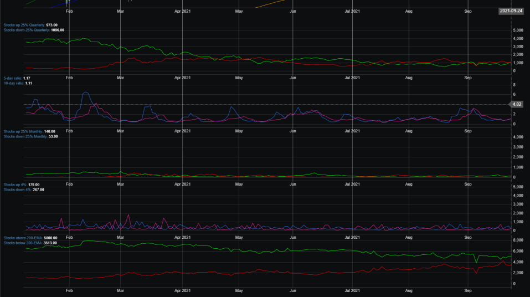The width and height of the screenshot is (530, 297).
Task: Click the 'Stocks up 4%: 179.00' legend
Action: [22, 185]
